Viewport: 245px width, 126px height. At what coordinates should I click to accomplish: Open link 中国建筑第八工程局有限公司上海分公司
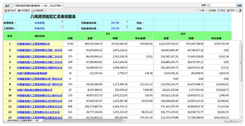tap(39, 95)
